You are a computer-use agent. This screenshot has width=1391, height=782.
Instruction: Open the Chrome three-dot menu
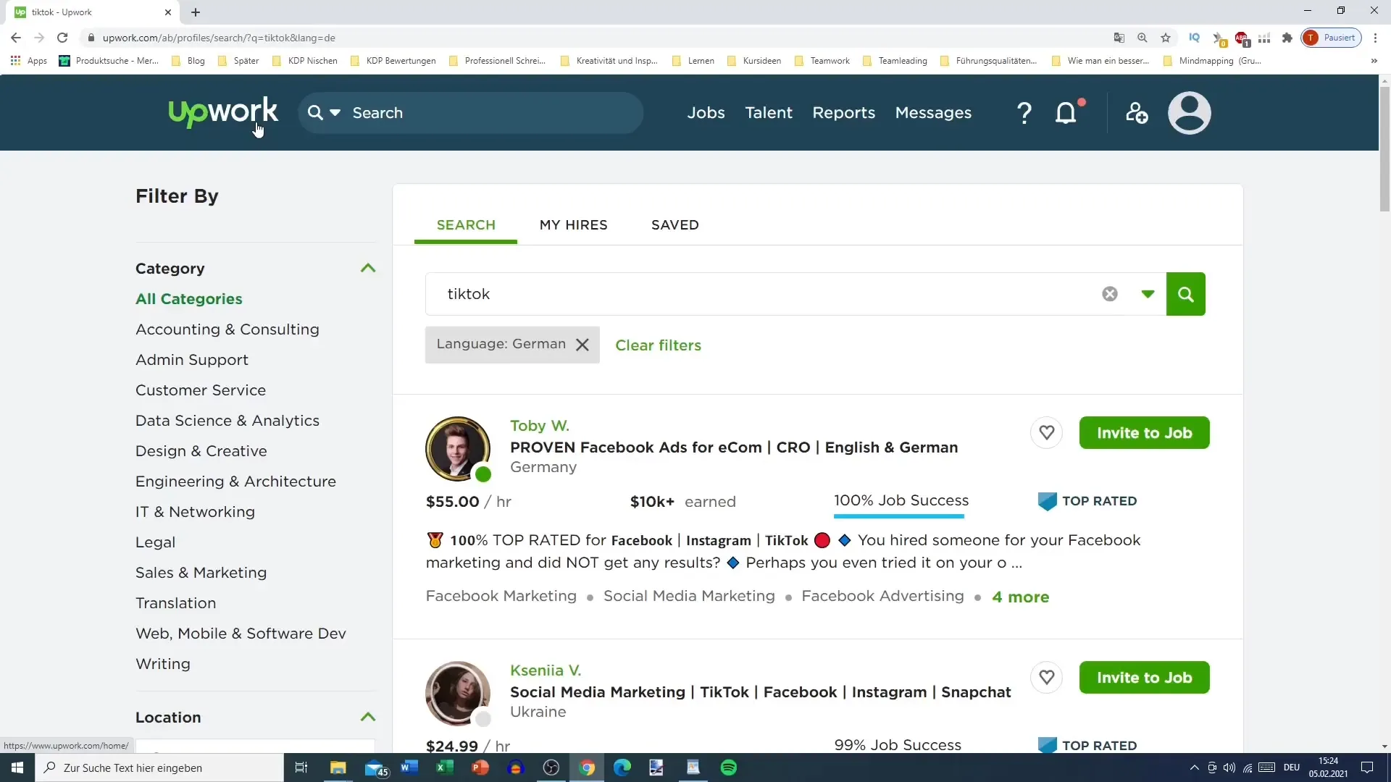(1375, 38)
